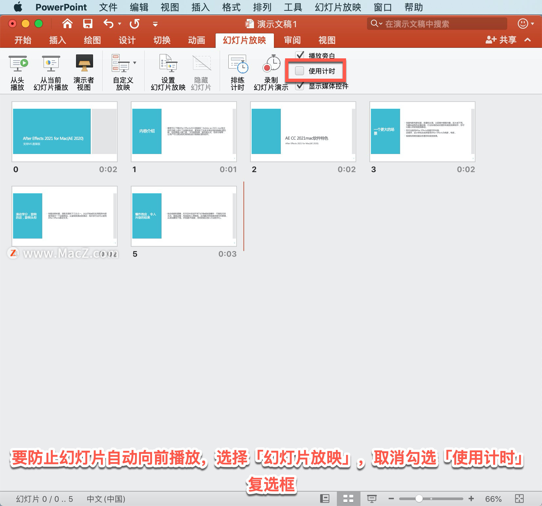Open search options dropdown arrow
The height and width of the screenshot is (506, 542).
381,24
